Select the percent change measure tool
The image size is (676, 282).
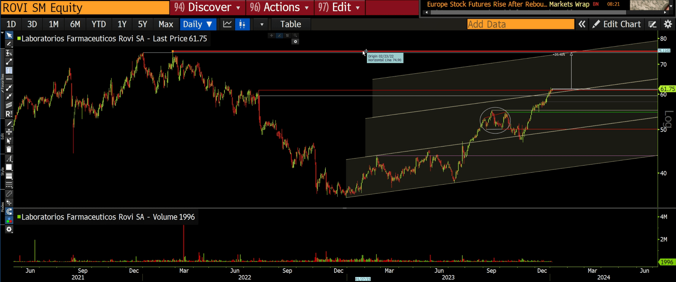click(x=9, y=53)
